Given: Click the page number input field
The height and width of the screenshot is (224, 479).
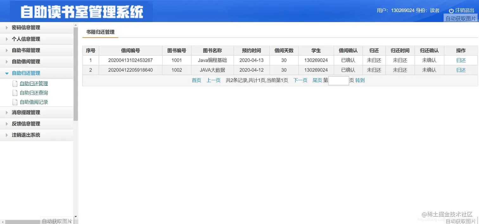Looking at the screenshot, I should (x=338, y=81).
